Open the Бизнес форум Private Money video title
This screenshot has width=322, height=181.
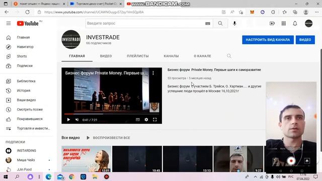(x=214, y=70)
